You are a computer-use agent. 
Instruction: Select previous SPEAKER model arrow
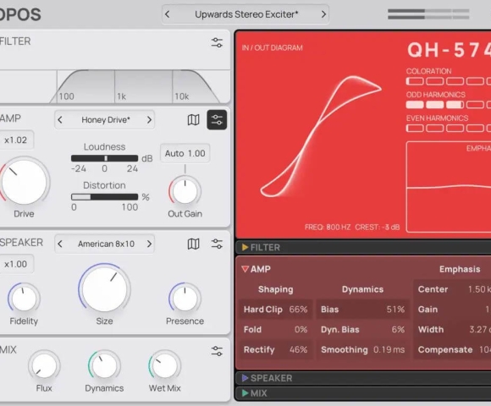[x=60, y=244]
